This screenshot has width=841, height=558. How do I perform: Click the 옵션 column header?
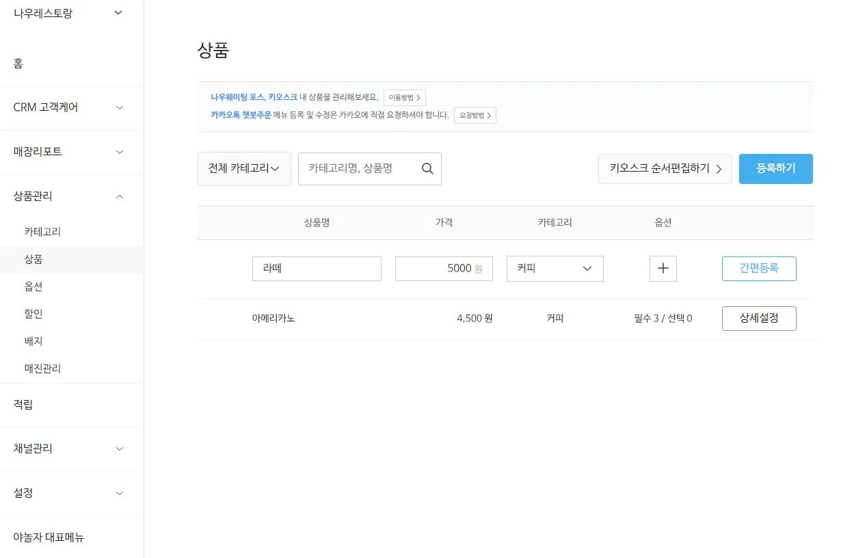click(x=663, y=223)
